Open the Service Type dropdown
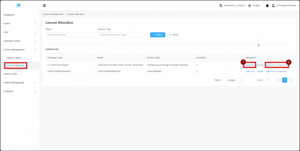Viewport: 300px width, 151px height. pyautogui.click(x=122, y=35)
